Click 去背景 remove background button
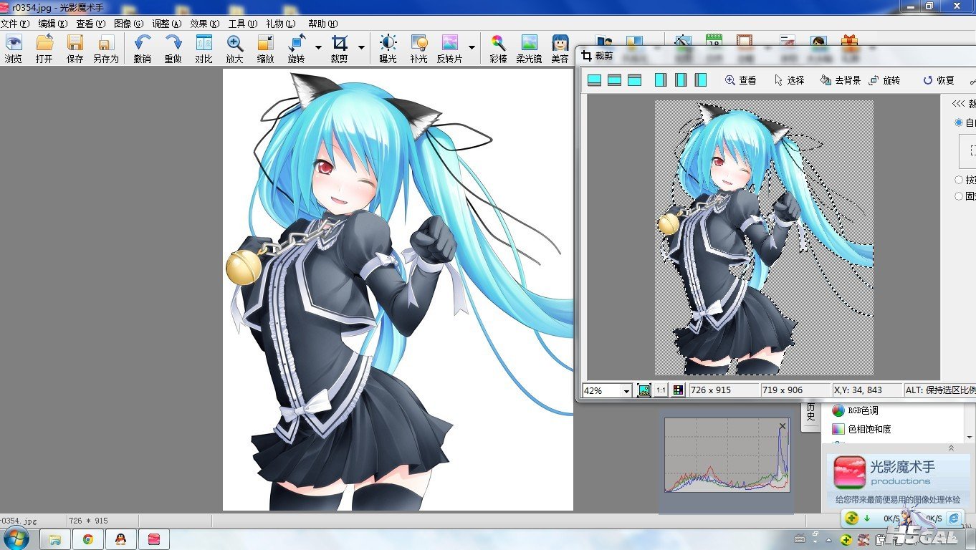Screen dimensions: 976x550 tap(841, 80)
